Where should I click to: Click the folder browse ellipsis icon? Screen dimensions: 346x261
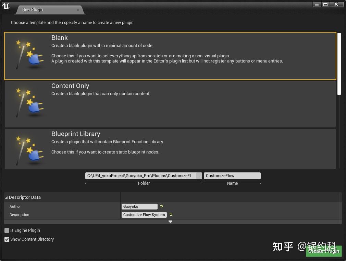point(199,175)
